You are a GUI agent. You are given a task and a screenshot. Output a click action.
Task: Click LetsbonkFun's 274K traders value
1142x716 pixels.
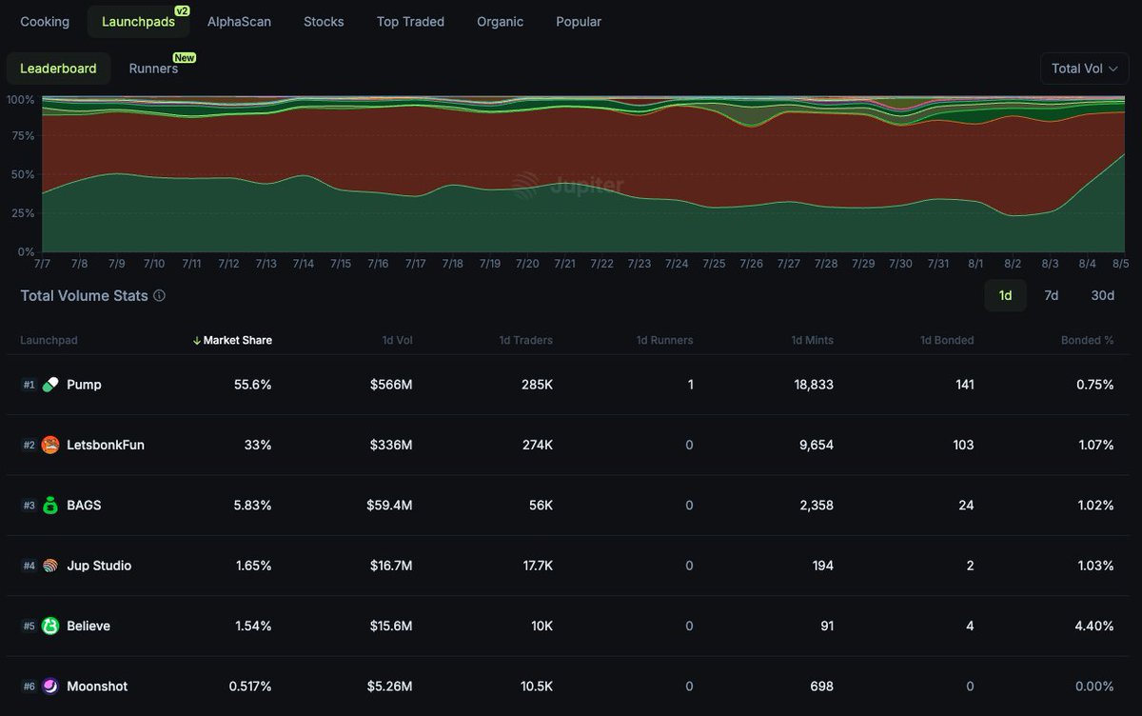[536, 445]
